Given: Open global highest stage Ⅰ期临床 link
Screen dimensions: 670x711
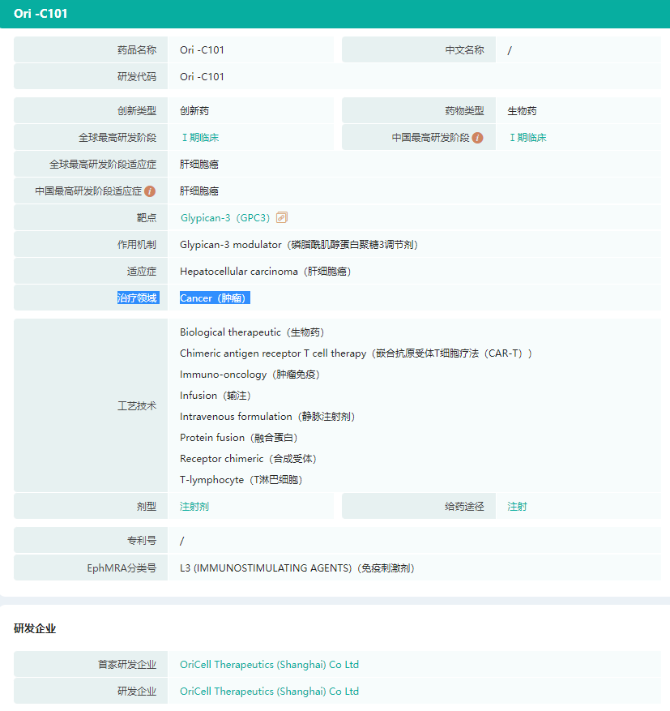Looking at the screenshot, I should pyautogui.click(x=200, y=137).
